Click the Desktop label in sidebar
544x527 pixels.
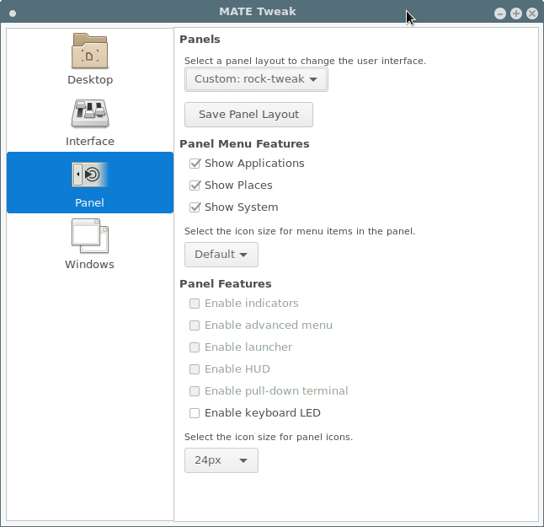point(89,80)
